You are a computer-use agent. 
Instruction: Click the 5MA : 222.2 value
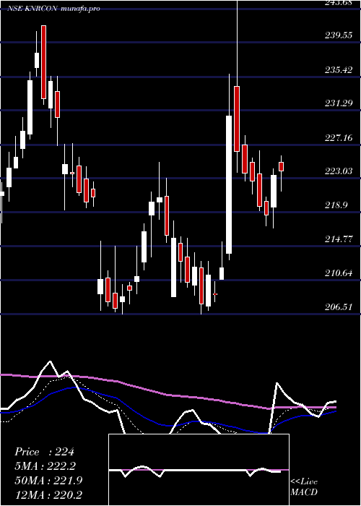46,466
